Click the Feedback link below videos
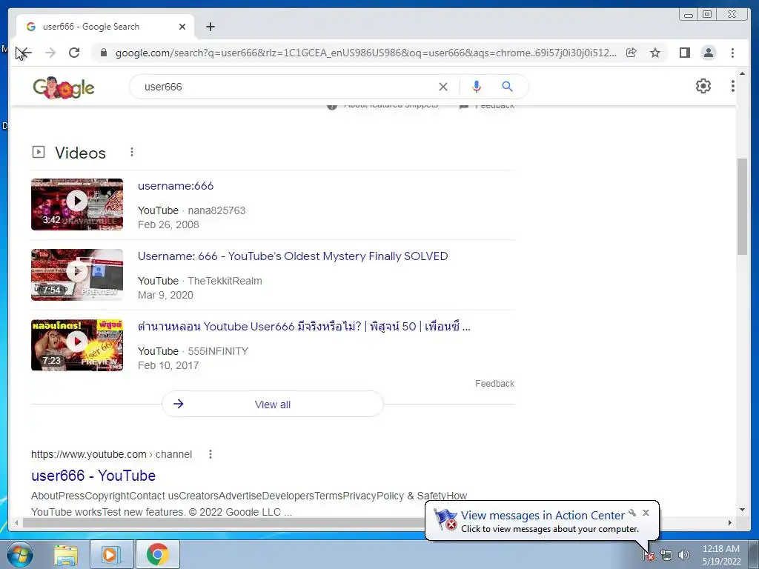This screenshot has height=569, width=759. 494,384
